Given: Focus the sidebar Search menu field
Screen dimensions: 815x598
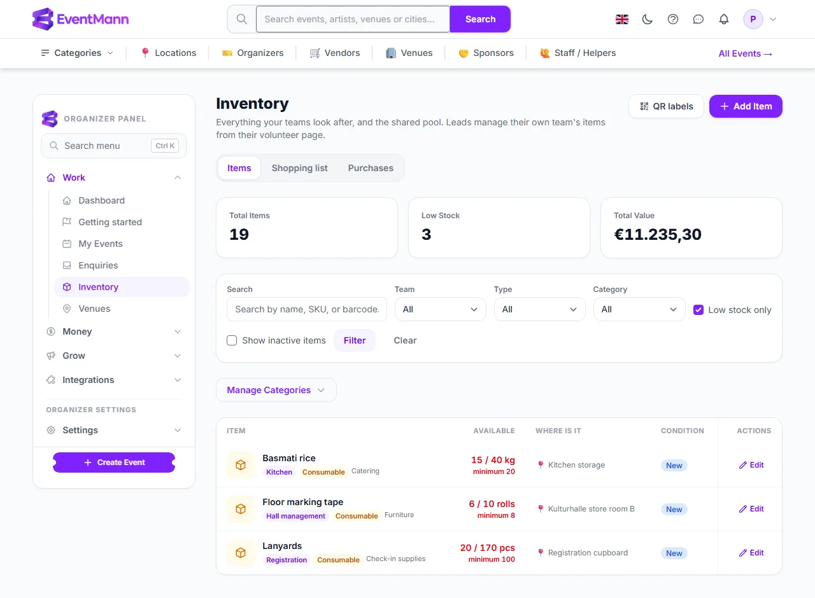Looking at the screenshot, I should click(114, 146).
